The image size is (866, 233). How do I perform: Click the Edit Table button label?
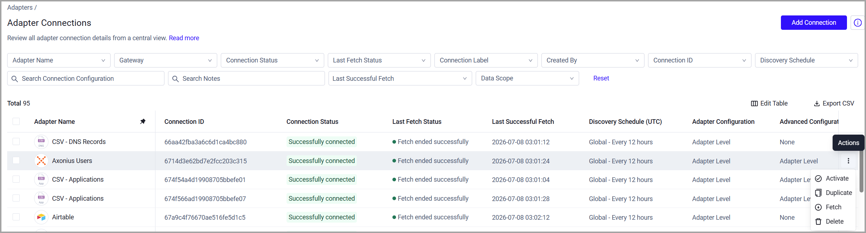click(x=774, y=103)
